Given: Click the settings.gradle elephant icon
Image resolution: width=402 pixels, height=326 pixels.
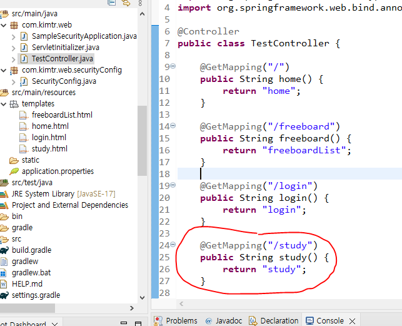Looking at the screenshot, I should 4,295.
